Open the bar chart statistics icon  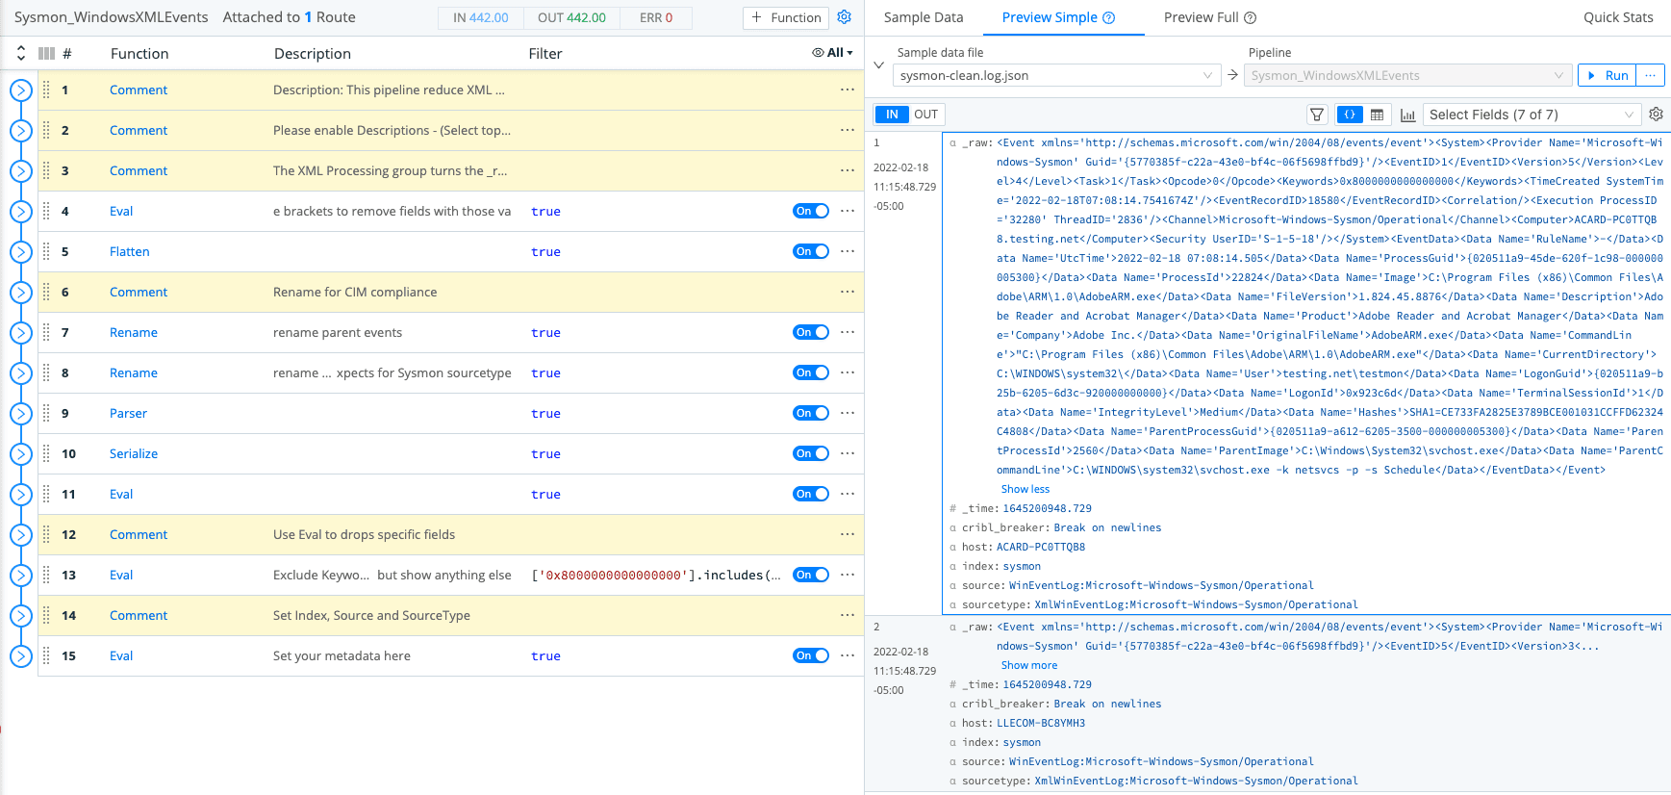pyautogui.click(x=1407, y=115)
